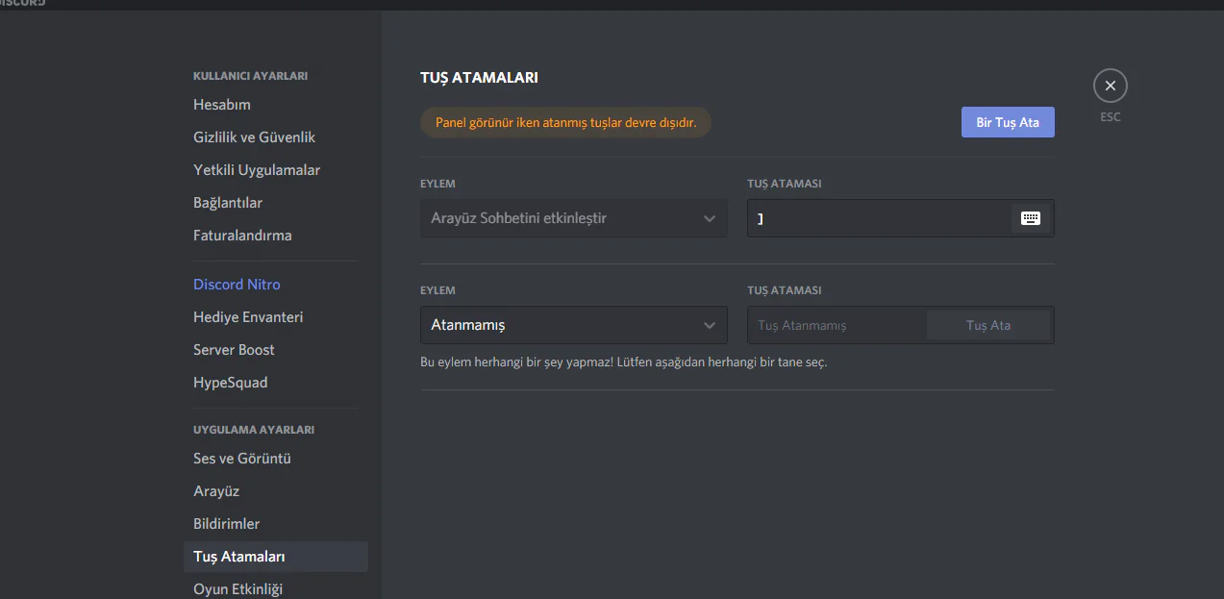The width and height of the screenshot is (1224, 599).
Task: Expand the Arayüz Sohbetini etkinleştir dropdown
Action: pos(573,218)
